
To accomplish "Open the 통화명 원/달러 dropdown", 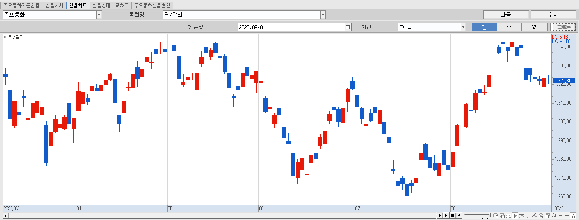I will 323,15.
